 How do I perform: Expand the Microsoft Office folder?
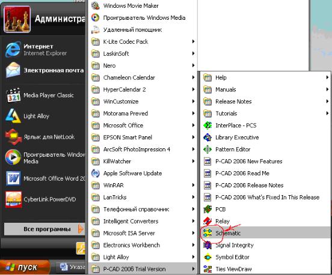point(143,125)
